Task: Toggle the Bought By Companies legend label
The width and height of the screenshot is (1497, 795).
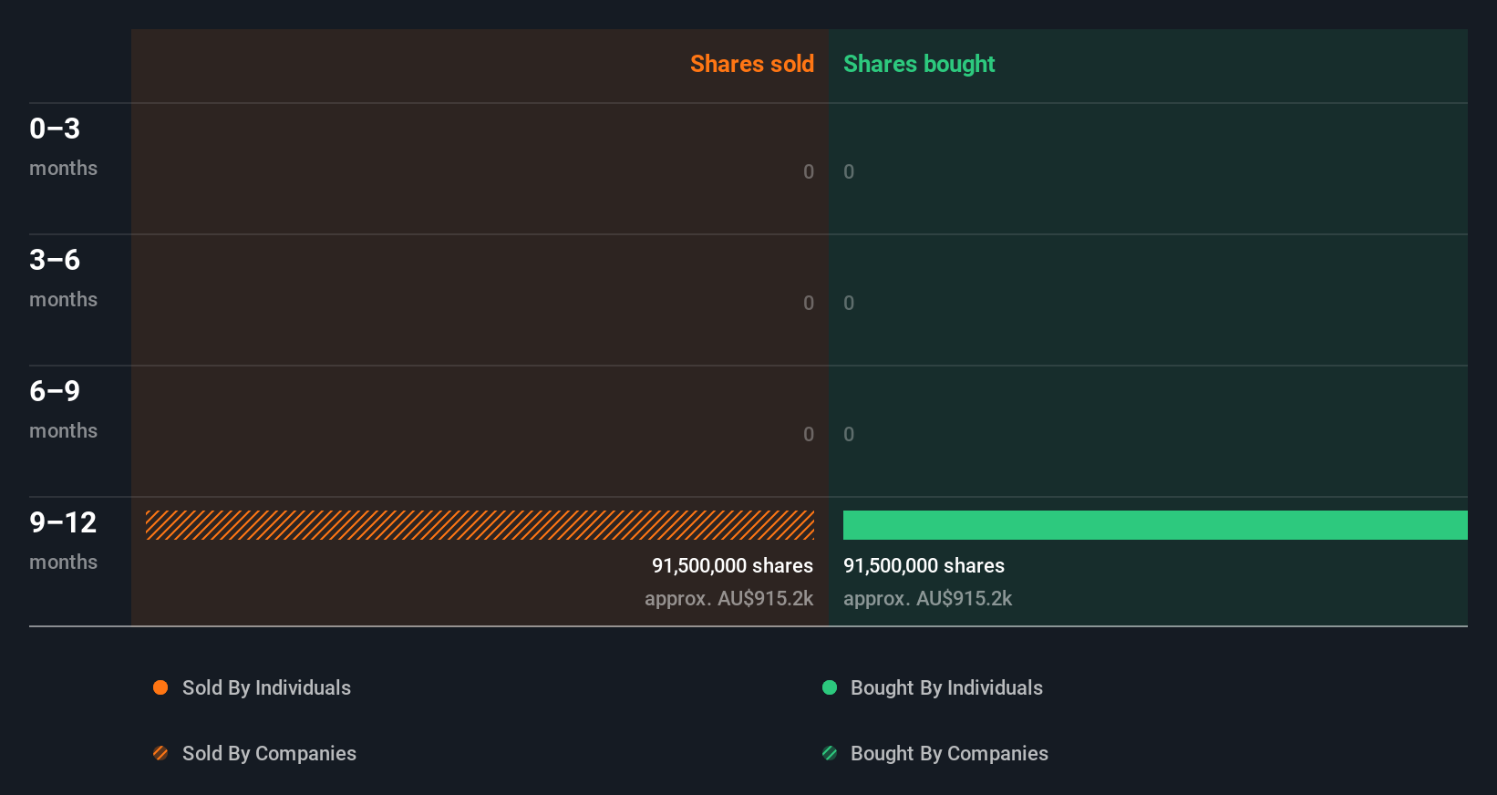Action: pos(949,753)
